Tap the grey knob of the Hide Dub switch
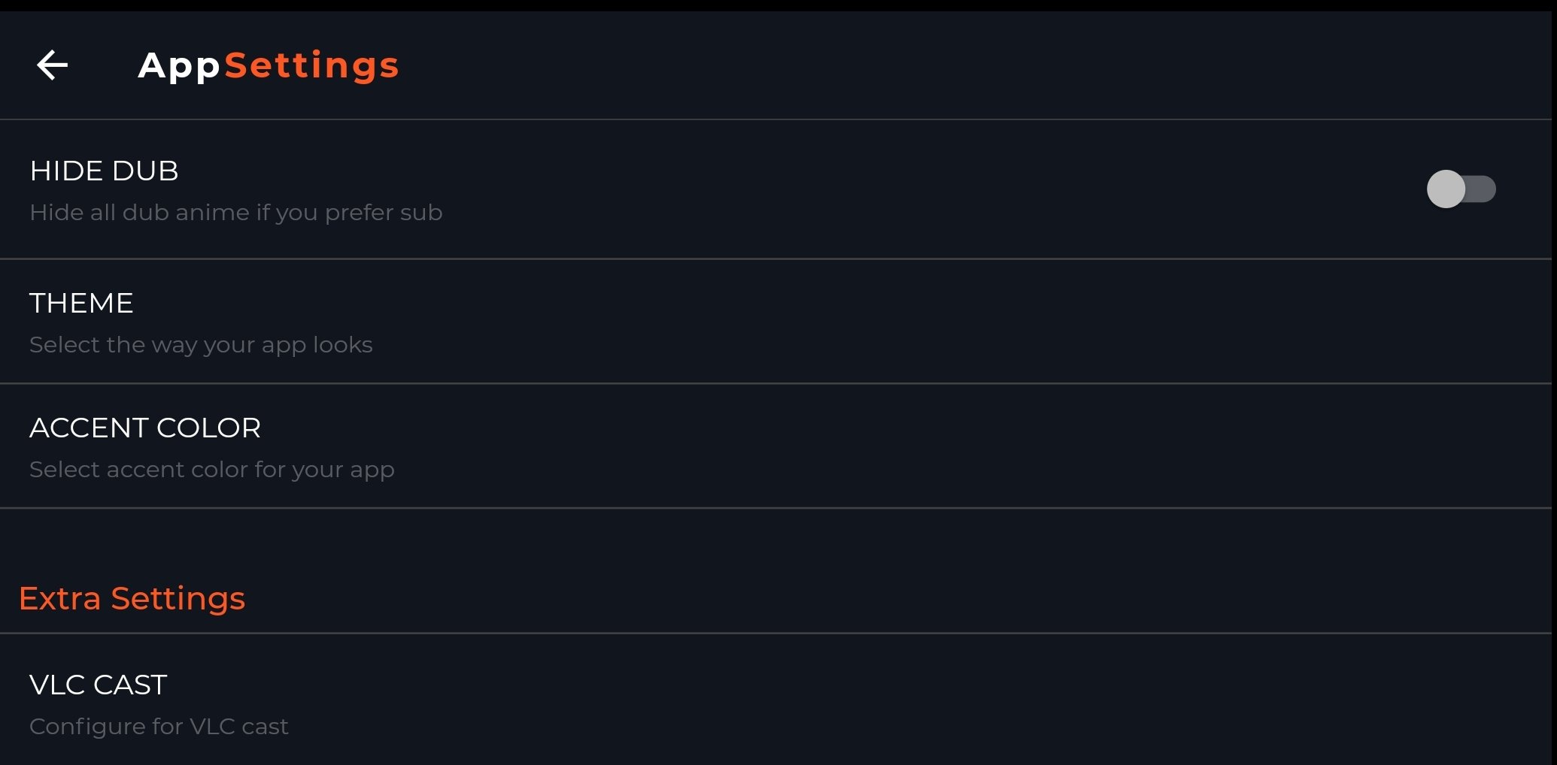This screenshot has height=765, width=1557. 1446,189
